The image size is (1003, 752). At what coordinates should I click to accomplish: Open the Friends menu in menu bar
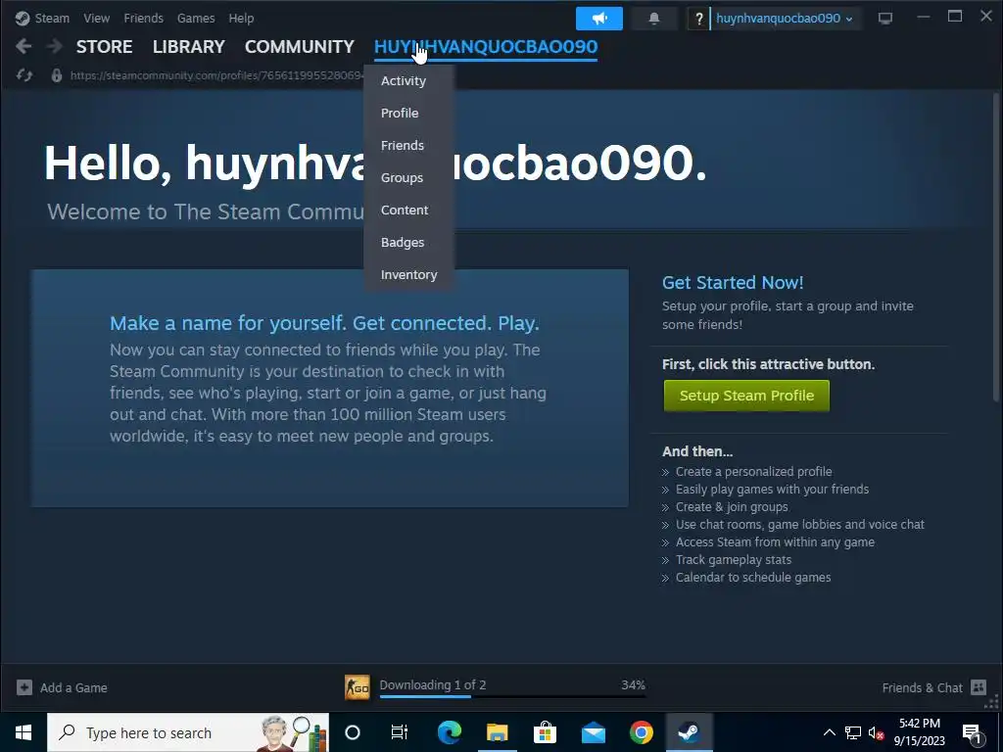tap(143, 18)
